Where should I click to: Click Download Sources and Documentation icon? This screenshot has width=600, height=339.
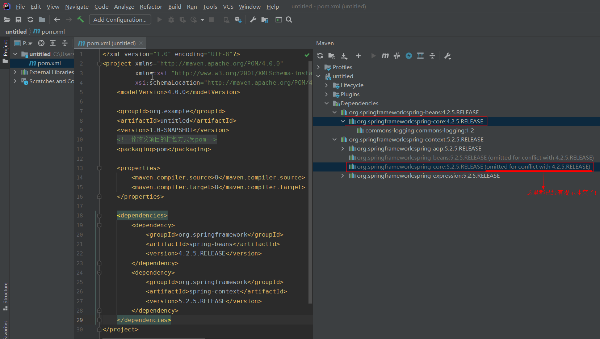pyautogui.click(x=344, y=56)
